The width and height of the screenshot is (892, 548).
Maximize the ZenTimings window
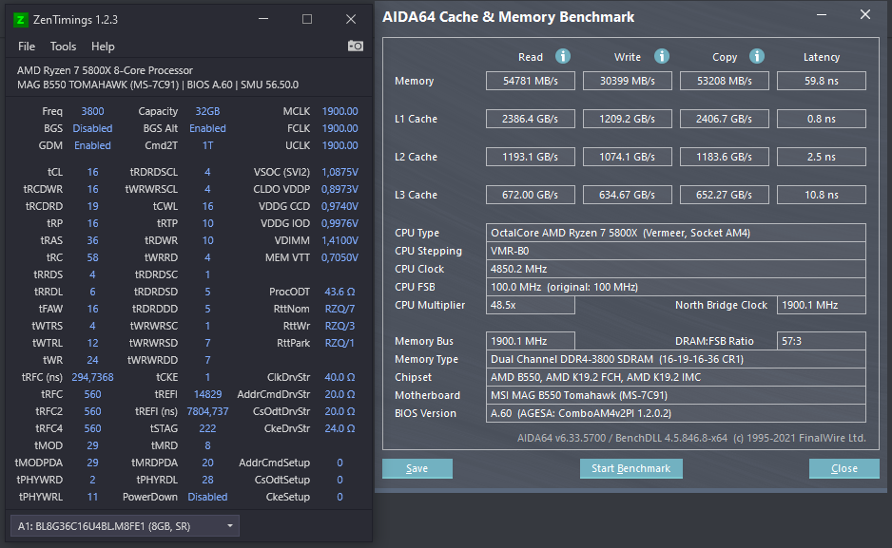coord(307,19)
